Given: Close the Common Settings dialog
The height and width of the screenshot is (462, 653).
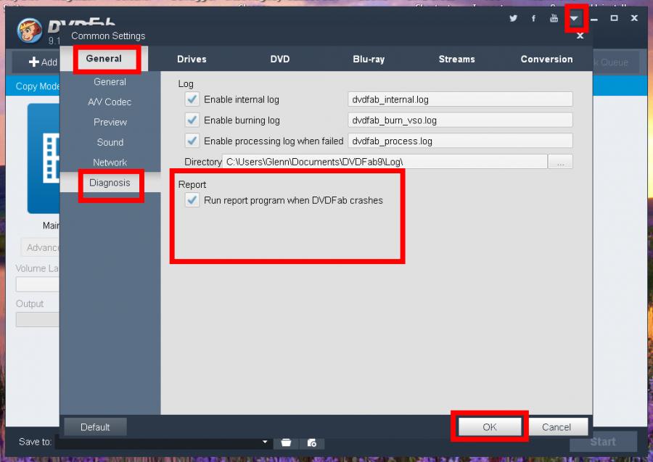Looking at the screenshot, I should [x=580, y=36].
